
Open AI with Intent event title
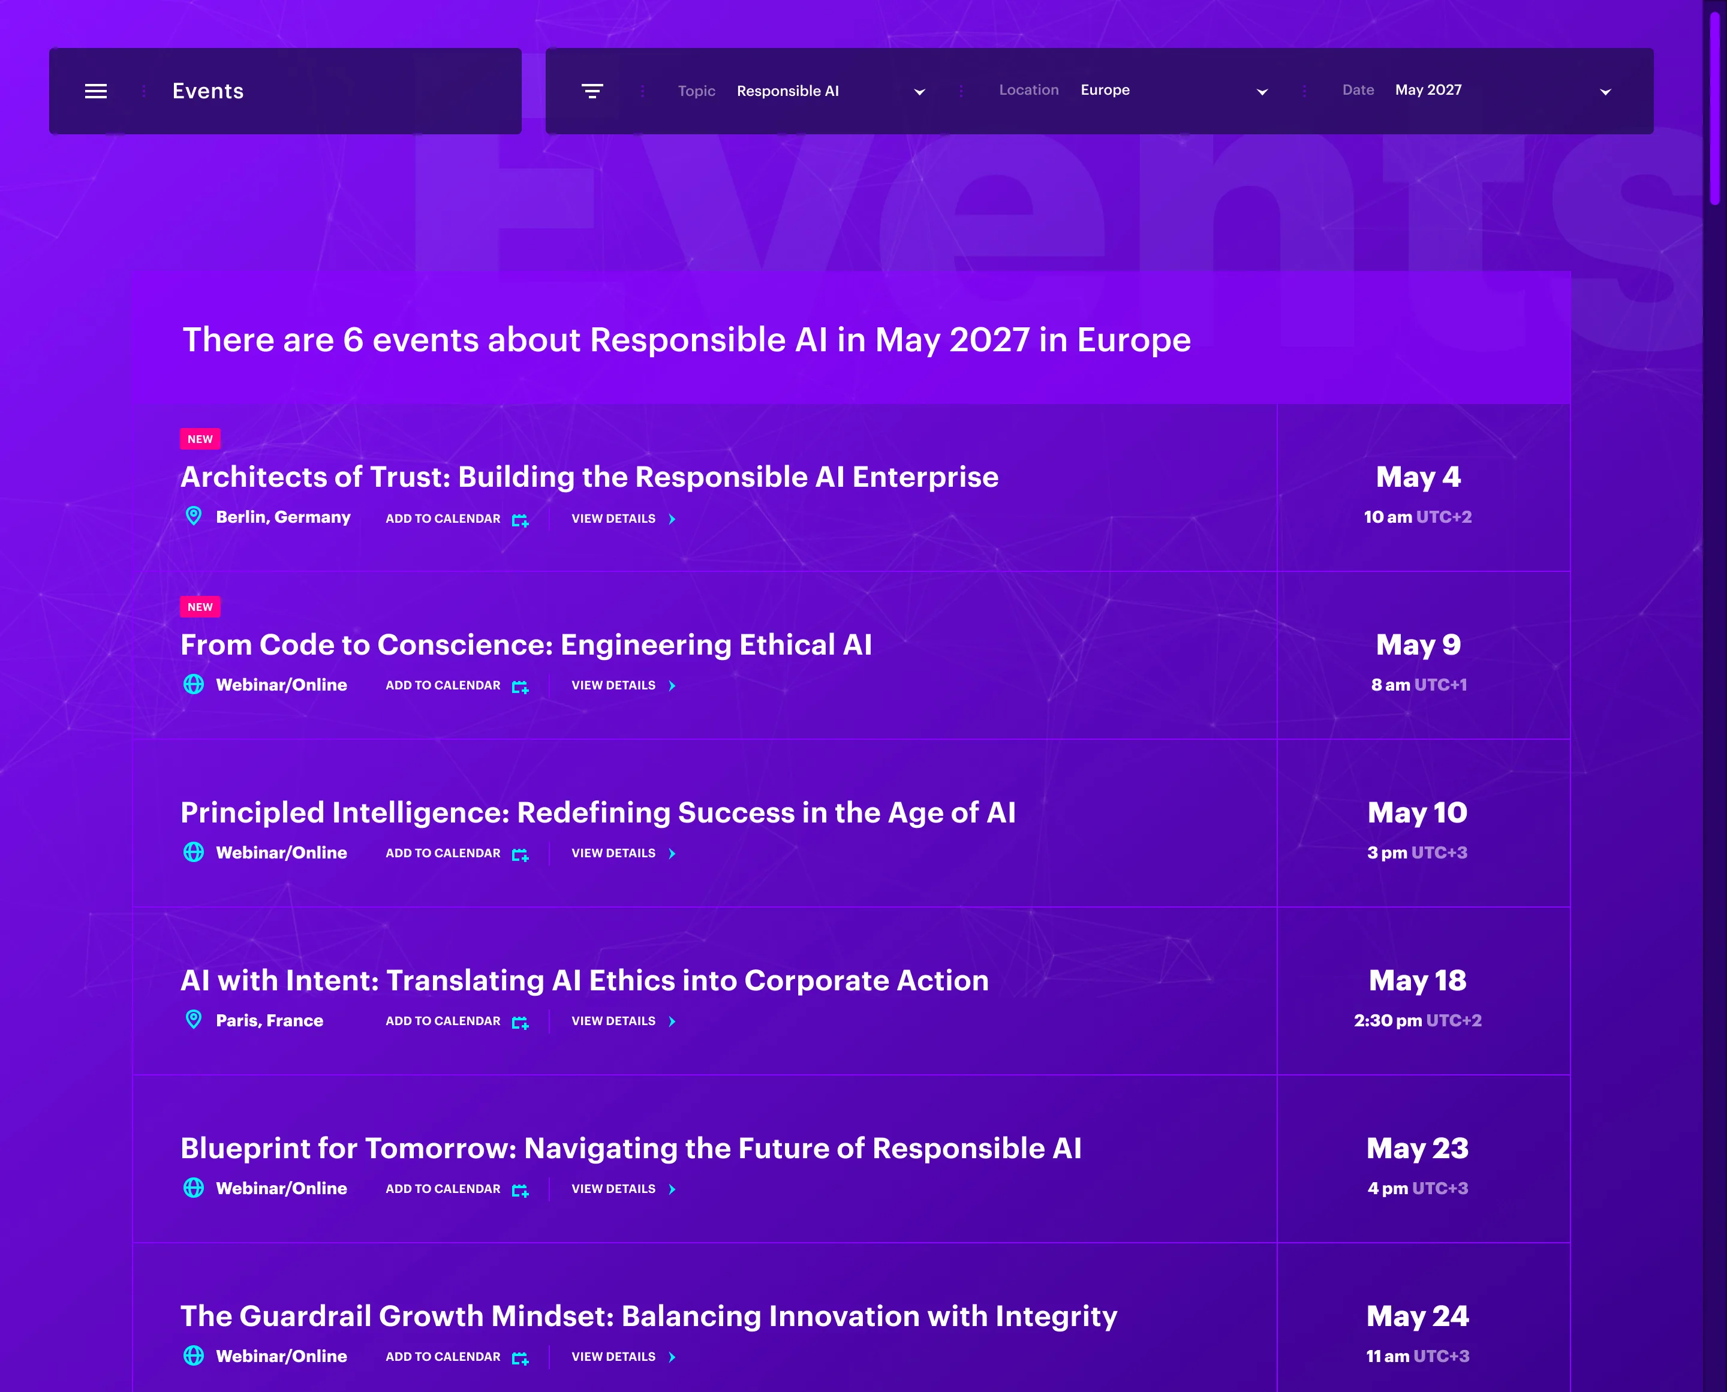point(585,981)
